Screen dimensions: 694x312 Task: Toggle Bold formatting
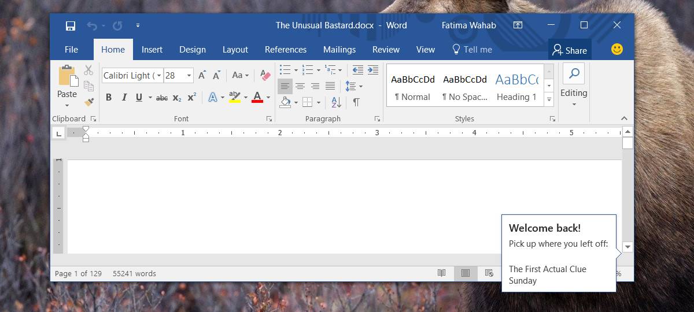tap(109, 98)
